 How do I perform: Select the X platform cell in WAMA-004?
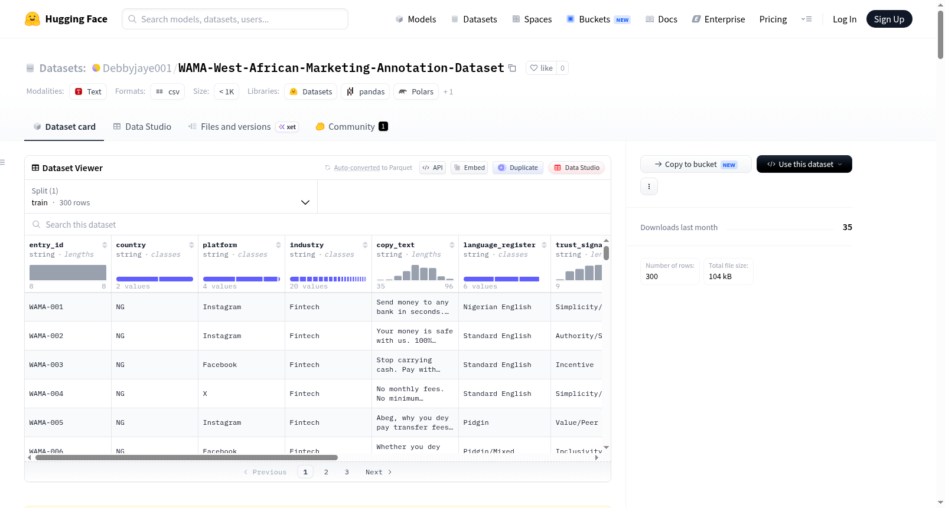pyautogui.click(x=242, y=394)
